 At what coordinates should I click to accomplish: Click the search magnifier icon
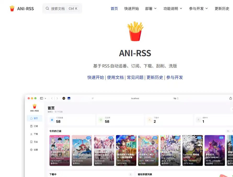47,8
